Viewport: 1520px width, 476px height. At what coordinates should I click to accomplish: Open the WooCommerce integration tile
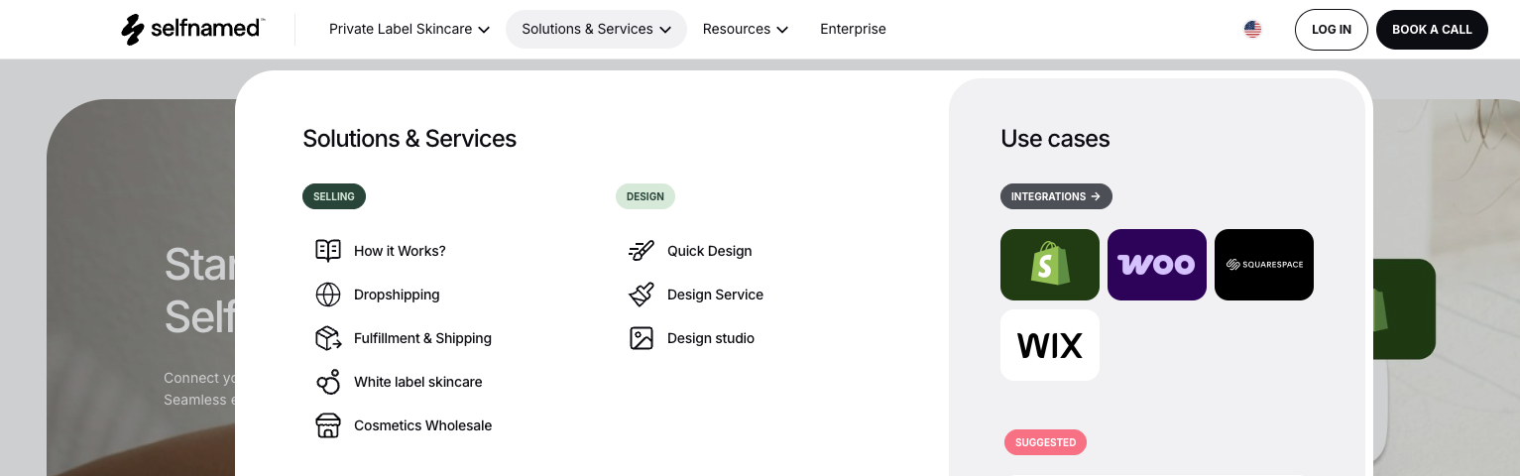click(x=1157, y=265)
